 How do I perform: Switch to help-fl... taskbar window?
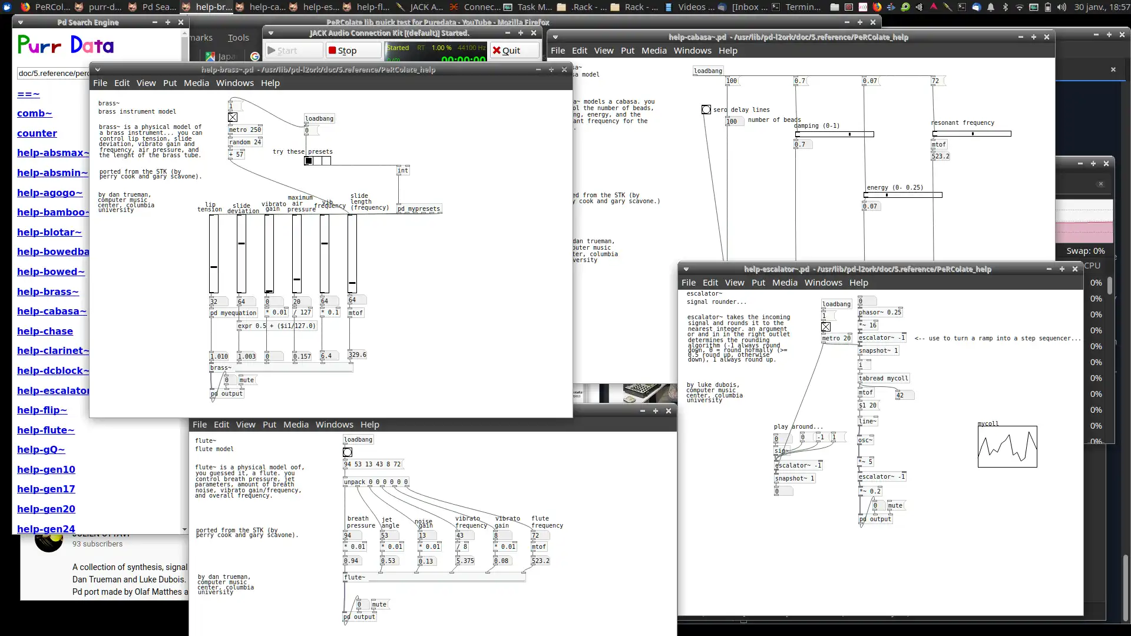367,7
